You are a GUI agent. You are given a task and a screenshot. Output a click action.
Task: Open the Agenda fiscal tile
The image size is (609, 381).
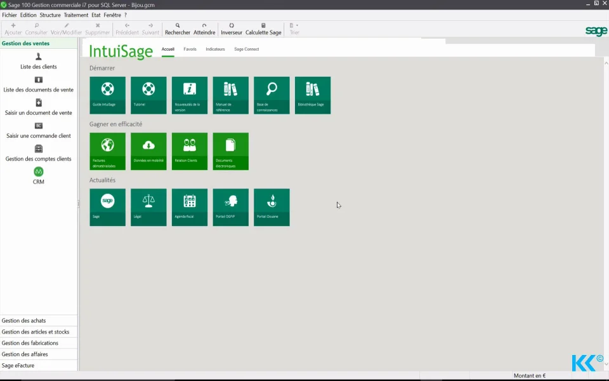pos(190,207)
